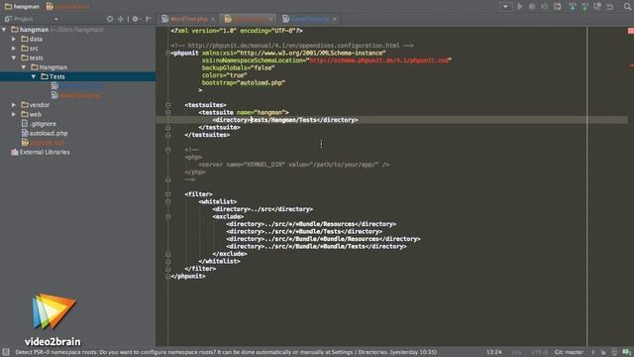Click the red error stripe indicator at top

(x=630, y=31)
